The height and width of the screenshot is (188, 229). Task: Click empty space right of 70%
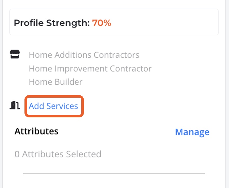click(x=163, y=23)
